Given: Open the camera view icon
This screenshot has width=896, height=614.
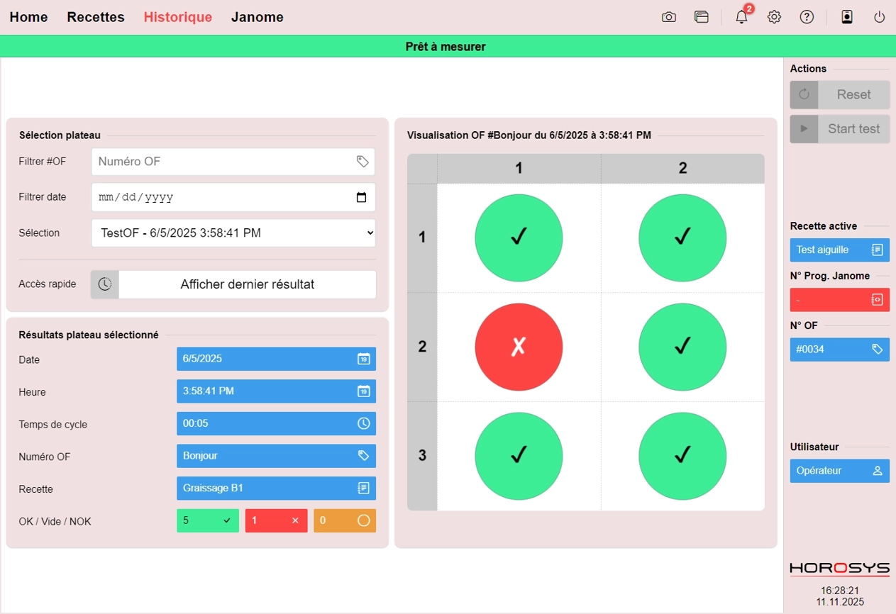Looking at the screenshot, I should pos(668,18).
